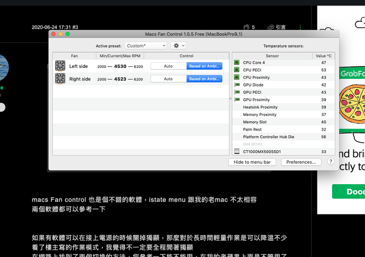
Task: Click the Control column header
Action: [186, 56]
